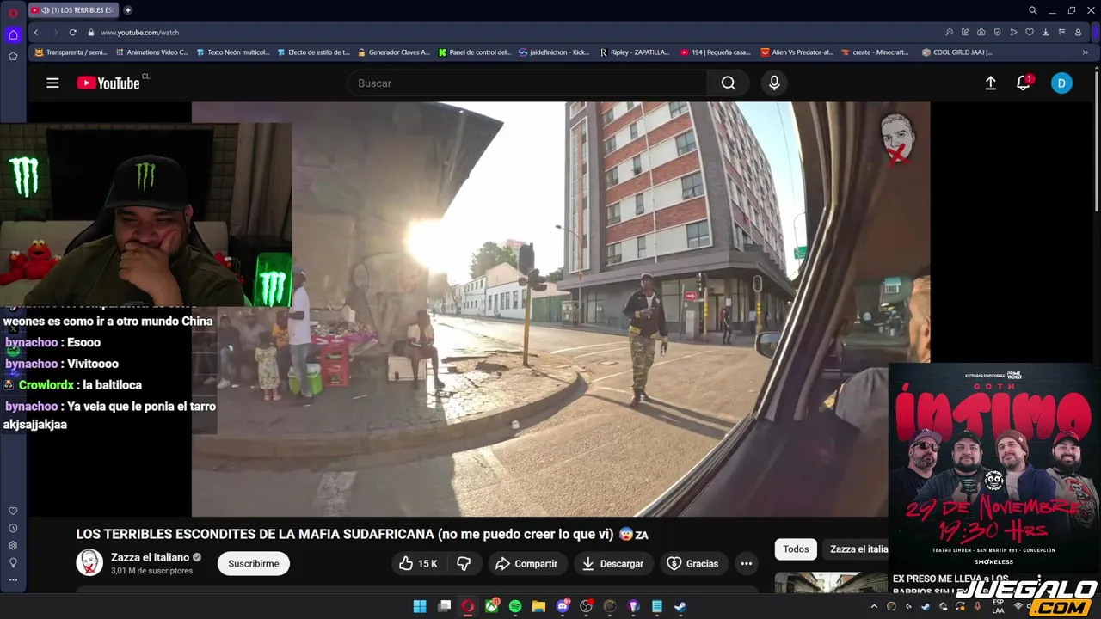Focus the "Buscar" search field
The width and height of the screenshot is (1101, 619).
527,83
